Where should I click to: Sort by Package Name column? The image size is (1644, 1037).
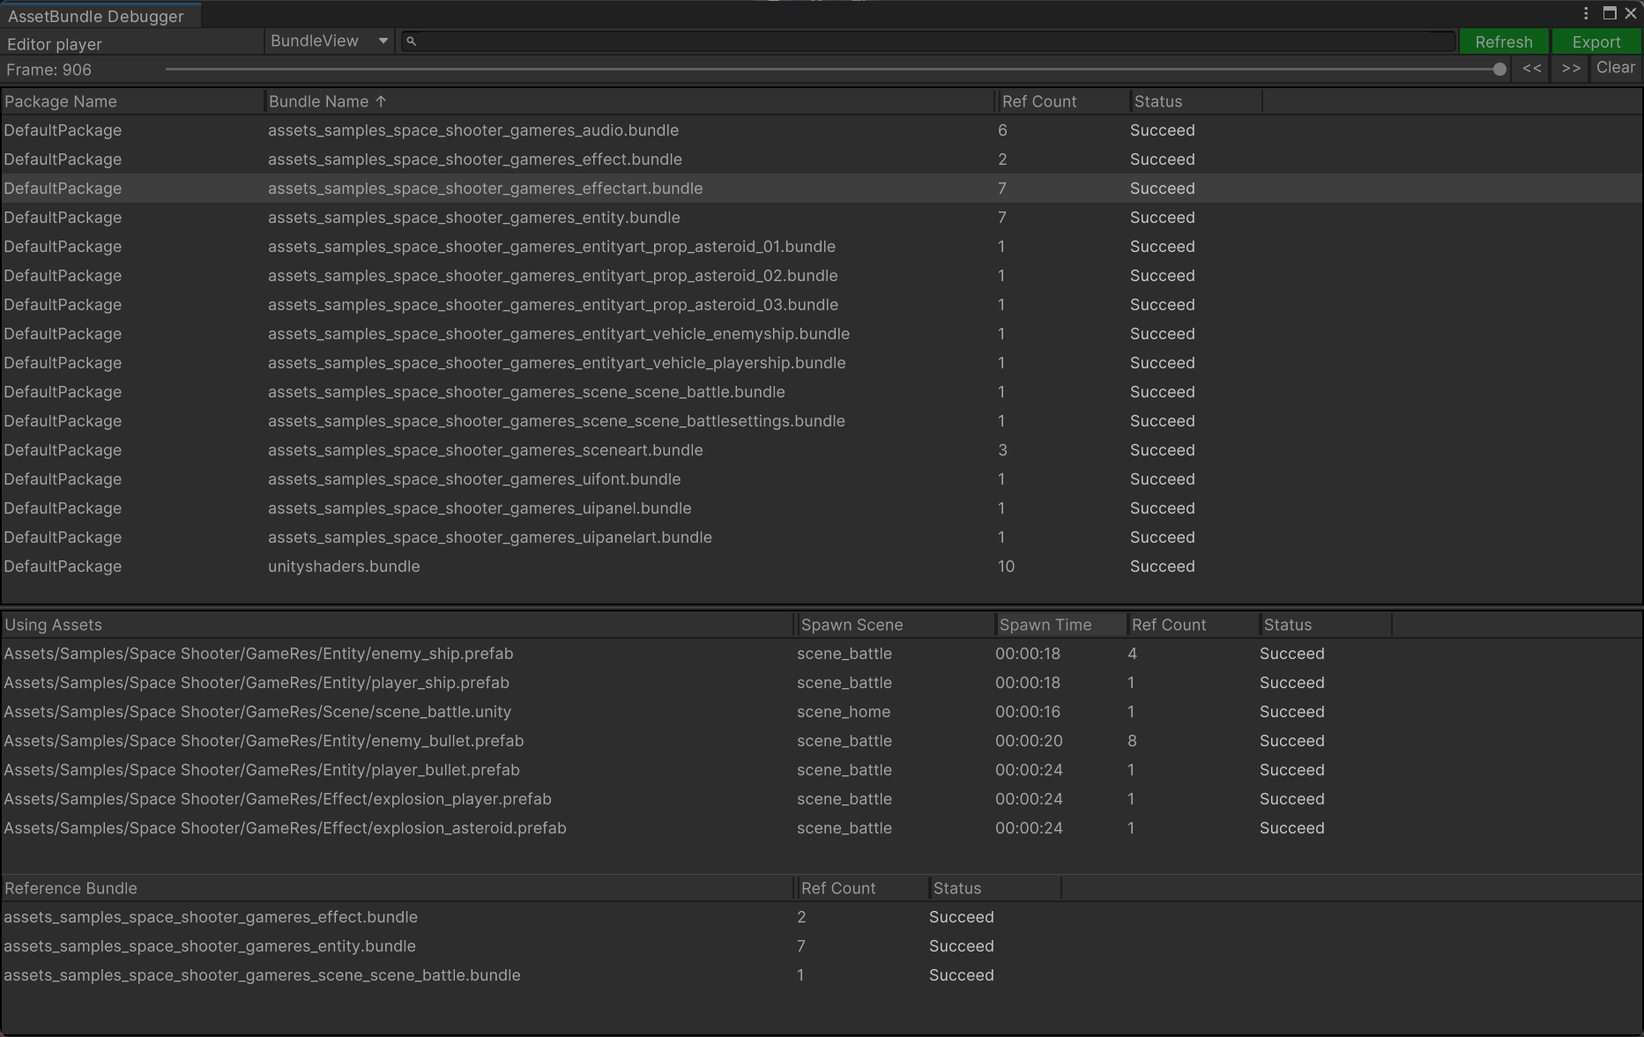132,101
